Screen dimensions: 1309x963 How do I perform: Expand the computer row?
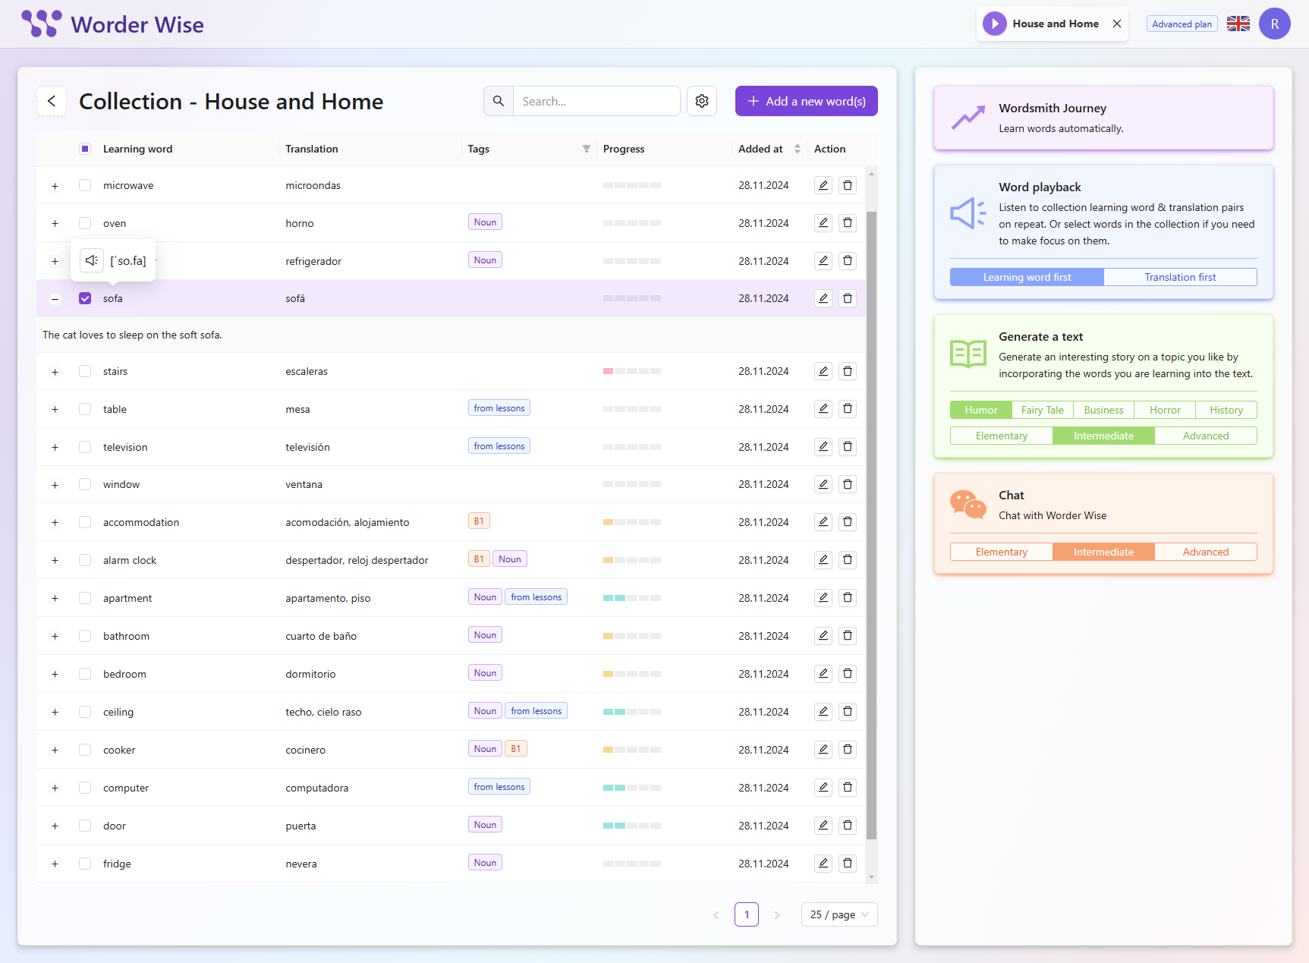click(x=55, y=788)
